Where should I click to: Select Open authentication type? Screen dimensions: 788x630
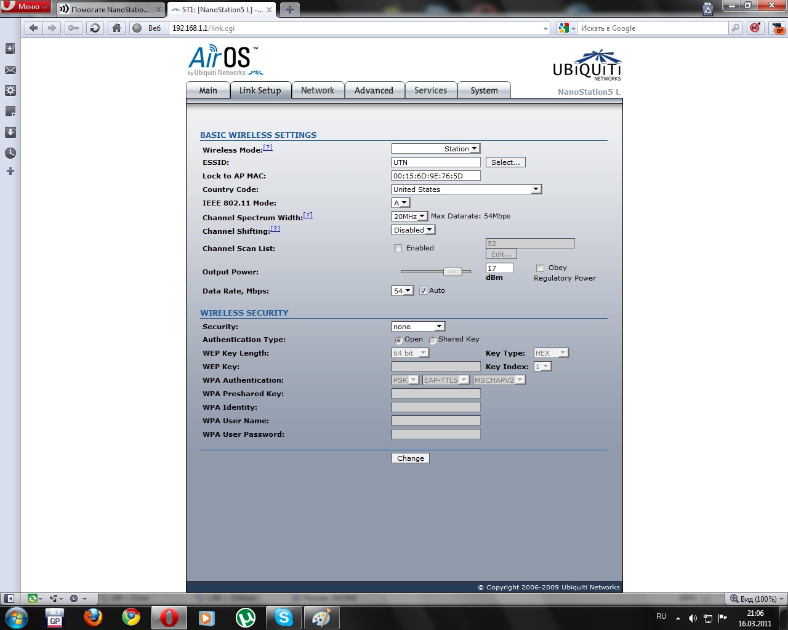click(x=398, y=340)
